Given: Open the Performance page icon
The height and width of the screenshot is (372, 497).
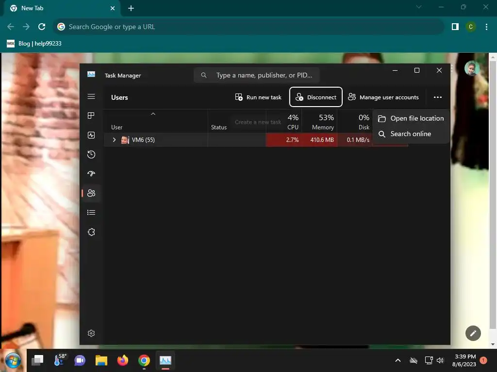Looking at the screenshot, I should point(91,135).
